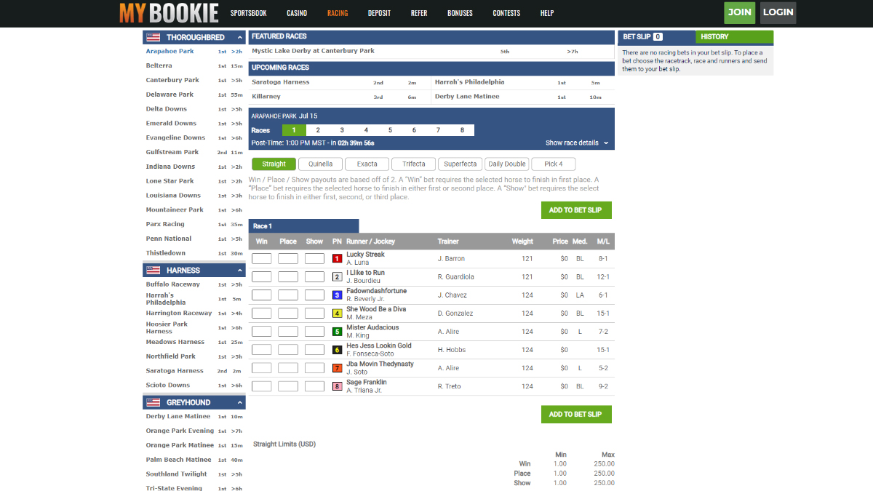Click lower ADD TO BET SLIP button
The height and width of the screenshot is (491, 873).
(x=576, y=415)
